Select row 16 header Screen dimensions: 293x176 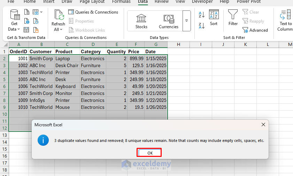coord(4,156)
